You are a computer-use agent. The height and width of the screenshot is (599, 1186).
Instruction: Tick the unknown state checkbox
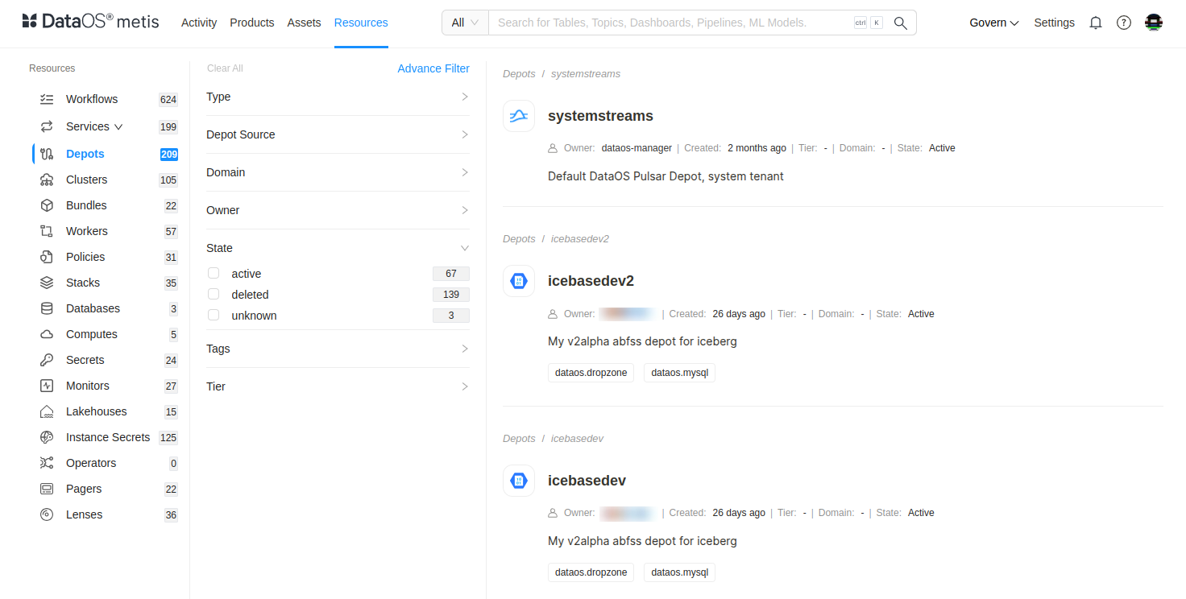tap(214, 316)
